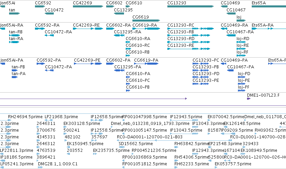Open protein CG13295-PA

click(x=128, y=67)
